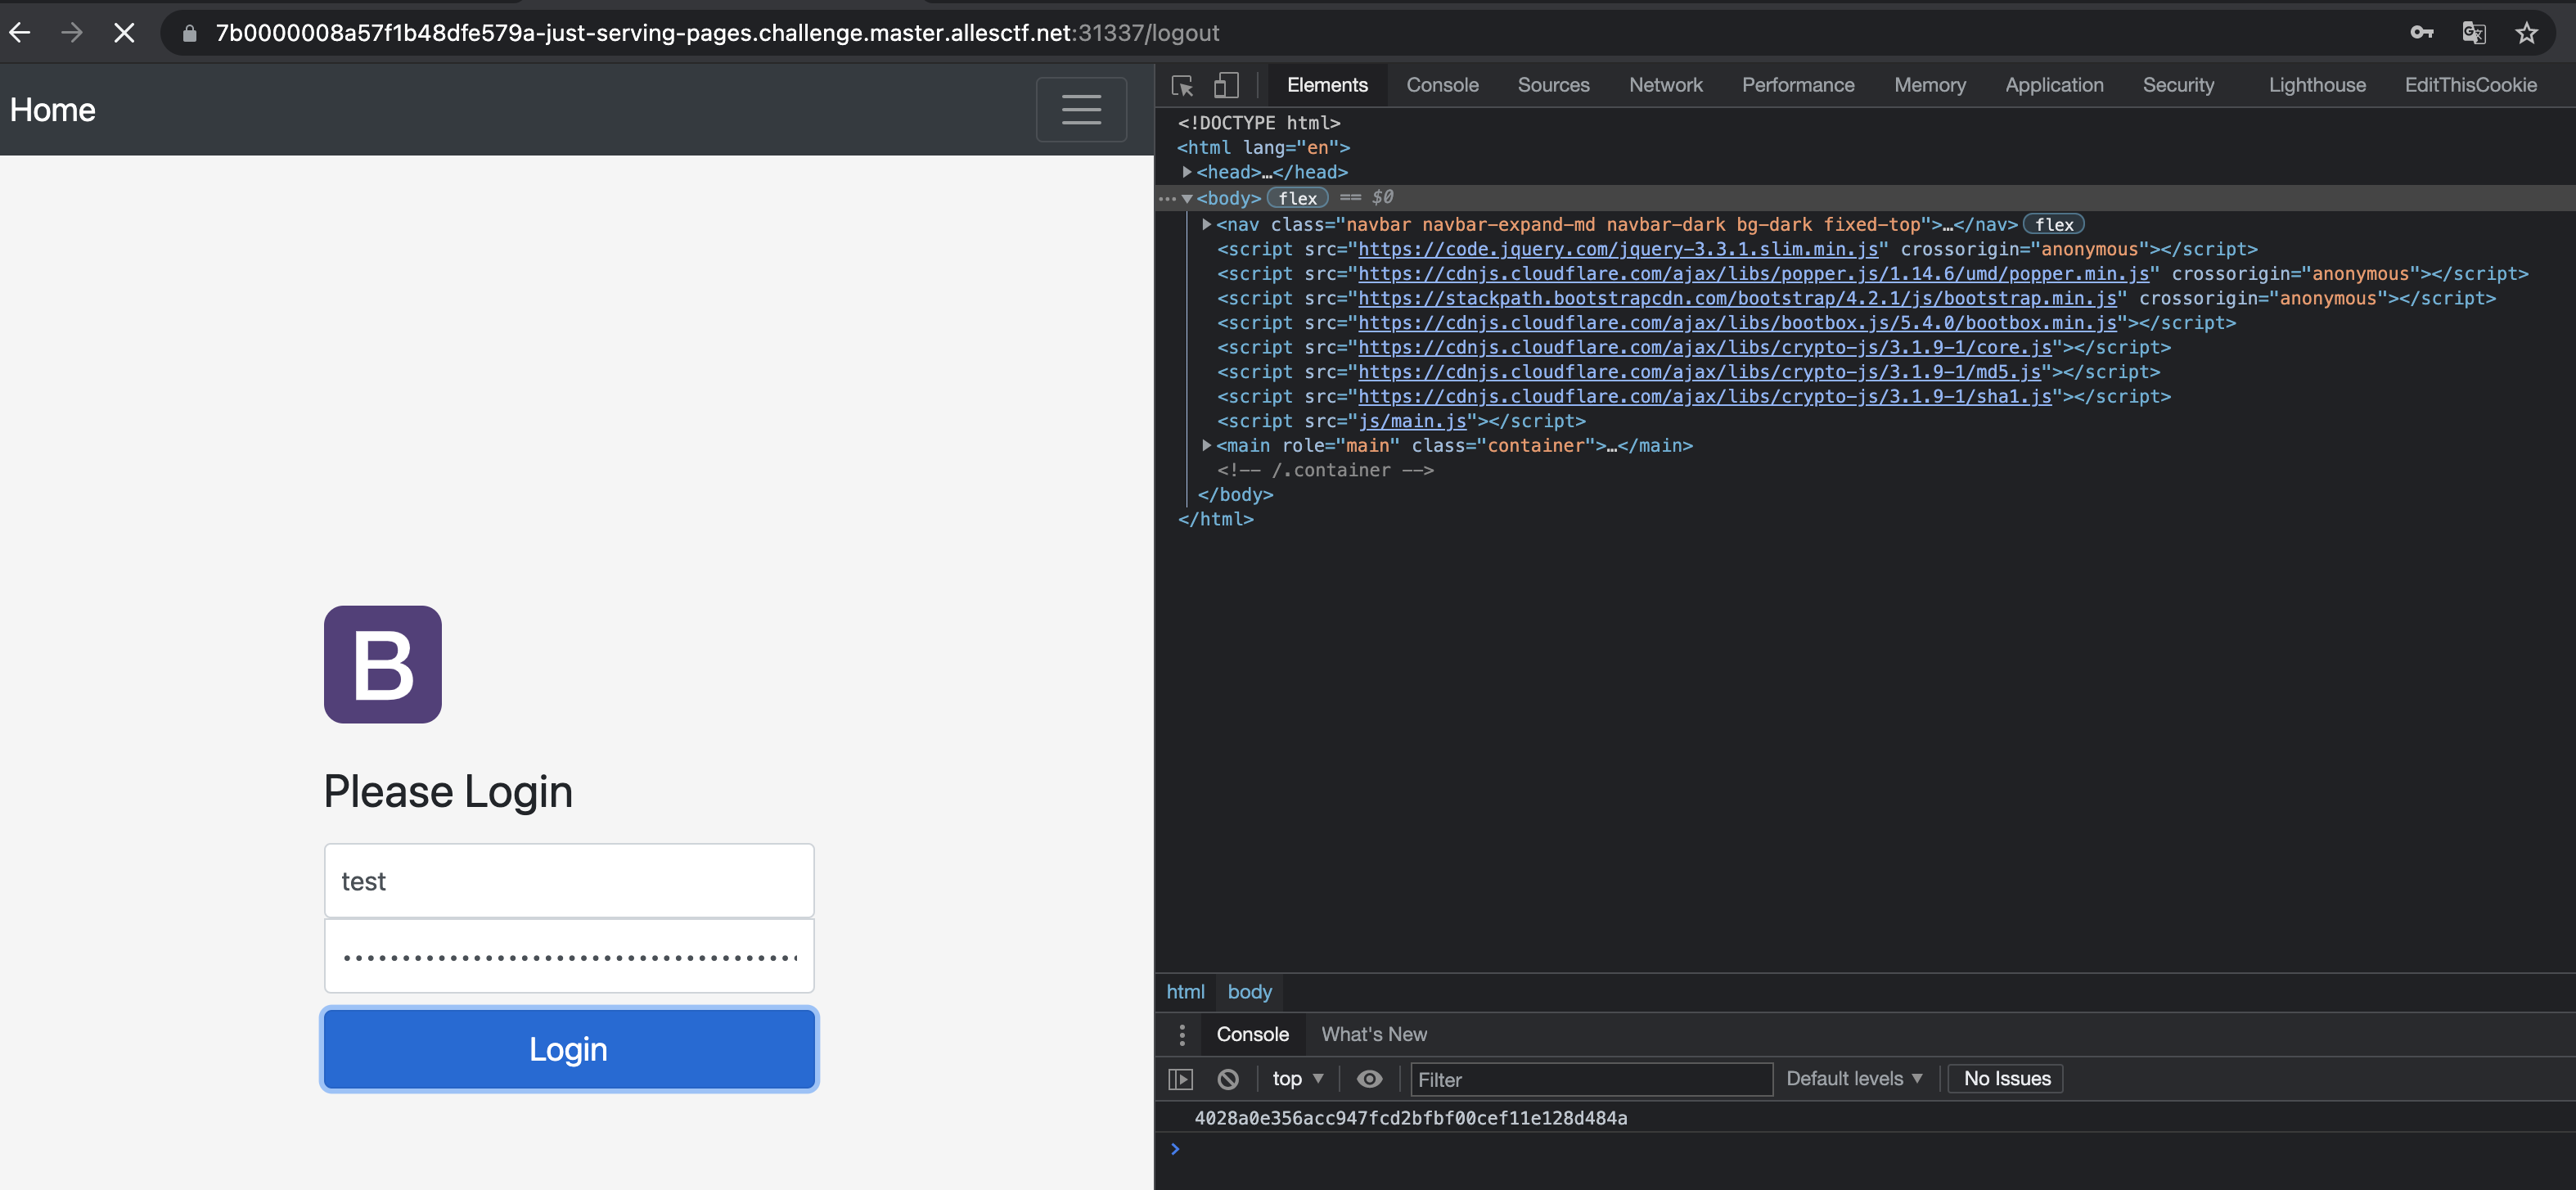The height and width of the screenshot is (1190, 2576).
Task: Open the top context dropdown
Action: pyautogui.click(x=1297, y=1079)
